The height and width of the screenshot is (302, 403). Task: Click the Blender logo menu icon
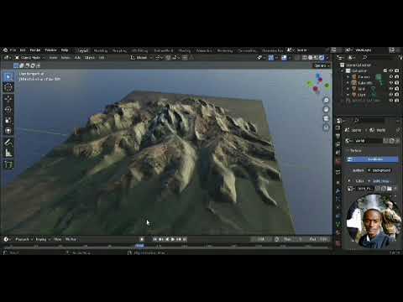click(x=5, y=50)
